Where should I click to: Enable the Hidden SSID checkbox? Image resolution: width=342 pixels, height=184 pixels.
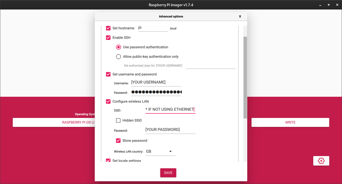pos(118,120)
